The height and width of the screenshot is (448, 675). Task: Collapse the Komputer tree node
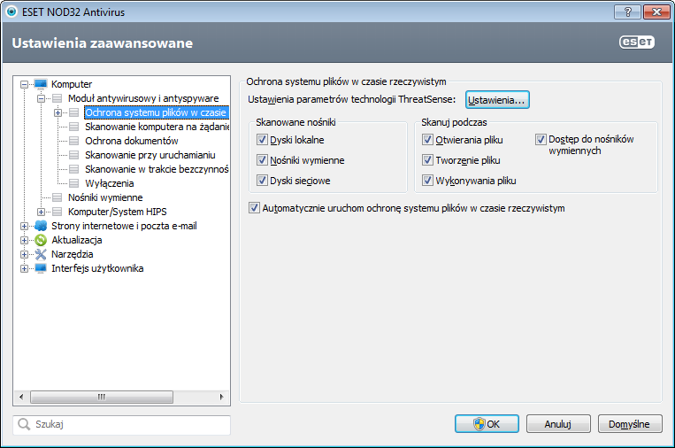tap(24, 84)
